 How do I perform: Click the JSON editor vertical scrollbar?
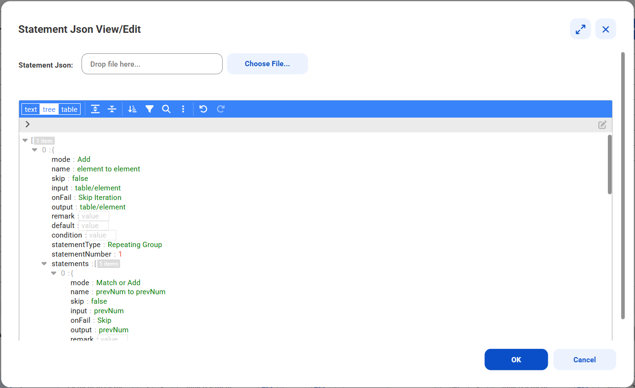610,164
